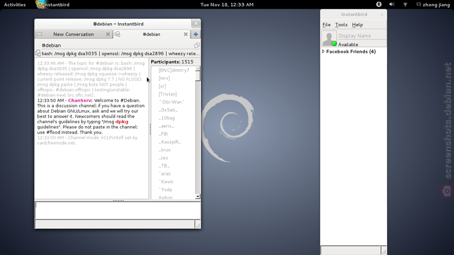Click the splitter handle beside the participants list
The height and width of the screenshot is (255, 454).
pos(150,129)
